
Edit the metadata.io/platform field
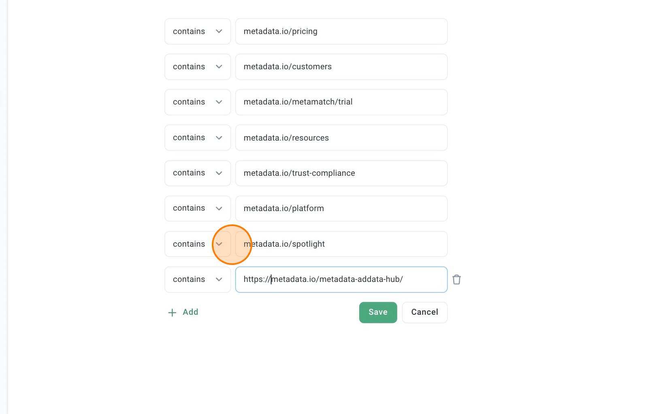pos(341,209)
